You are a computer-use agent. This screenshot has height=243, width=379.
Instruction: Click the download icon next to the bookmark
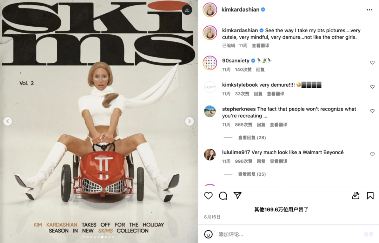355,195
